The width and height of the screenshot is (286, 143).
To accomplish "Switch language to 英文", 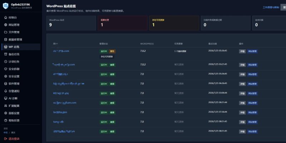I will (13, 133).
